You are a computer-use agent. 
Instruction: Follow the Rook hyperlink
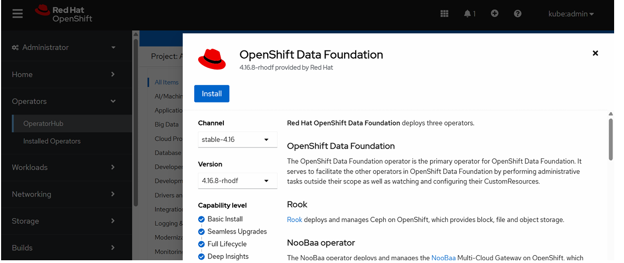tap(294, 220)
